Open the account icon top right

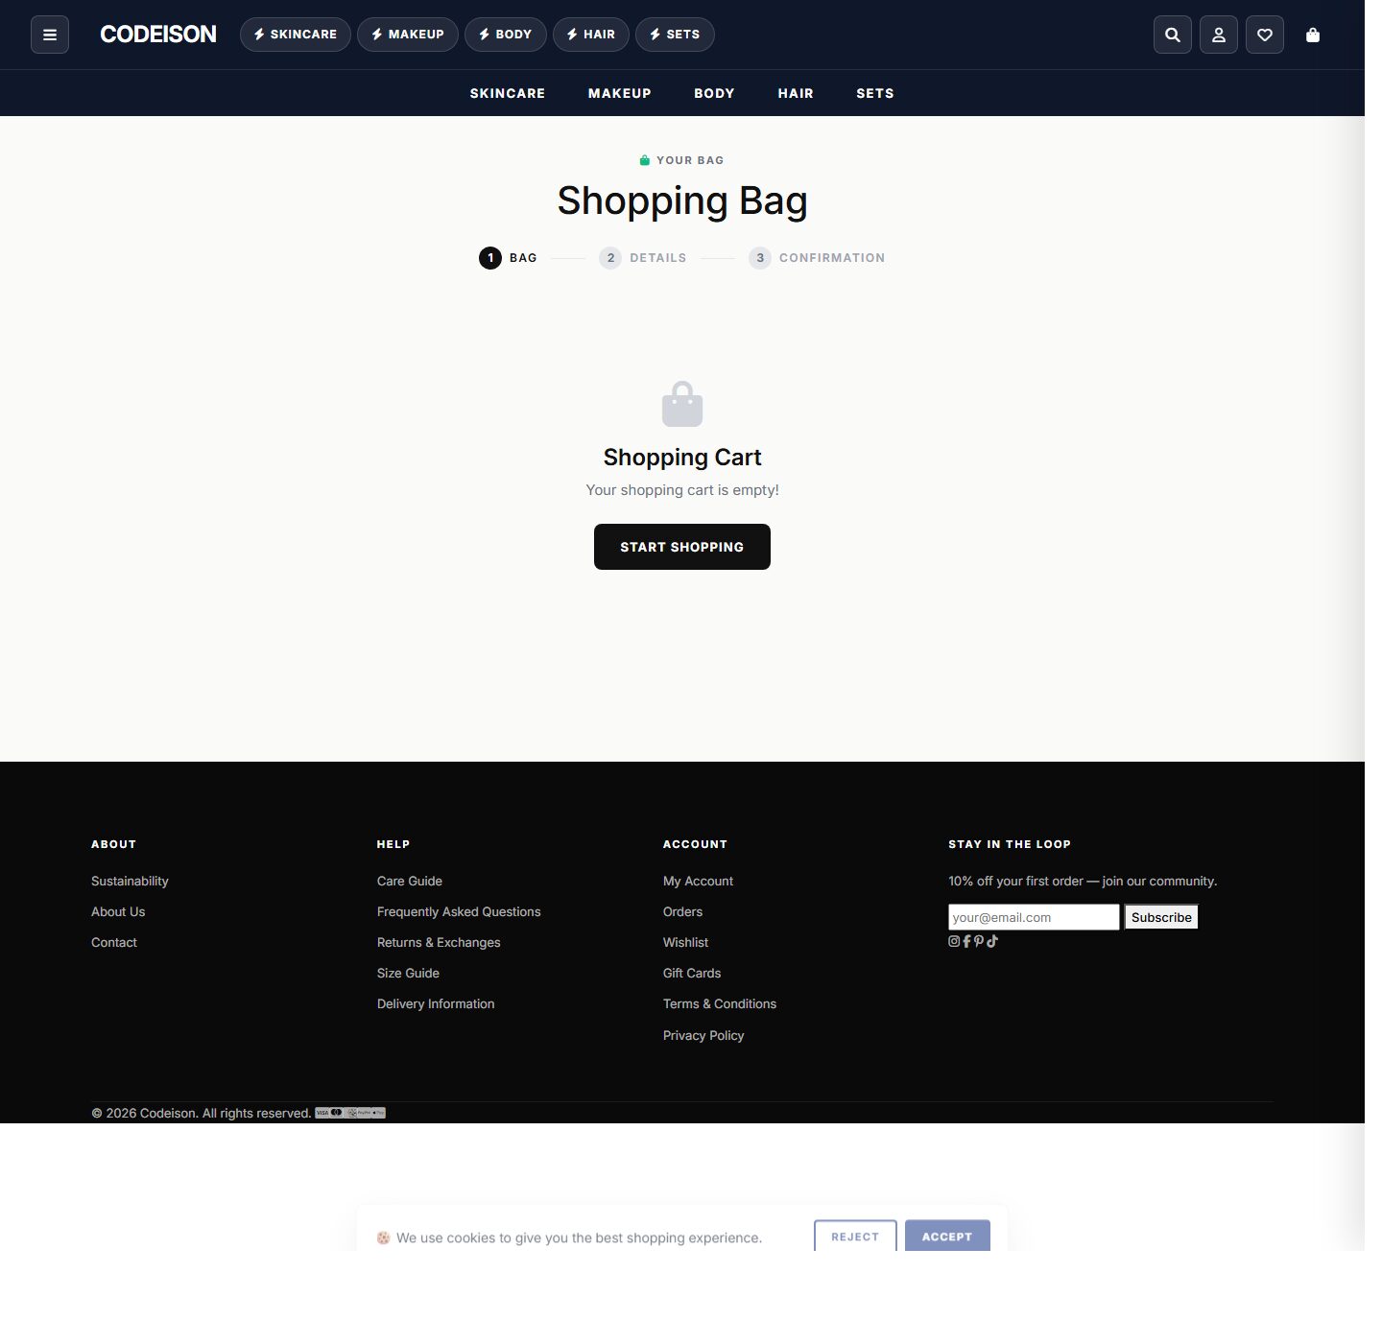(1218, 35)
